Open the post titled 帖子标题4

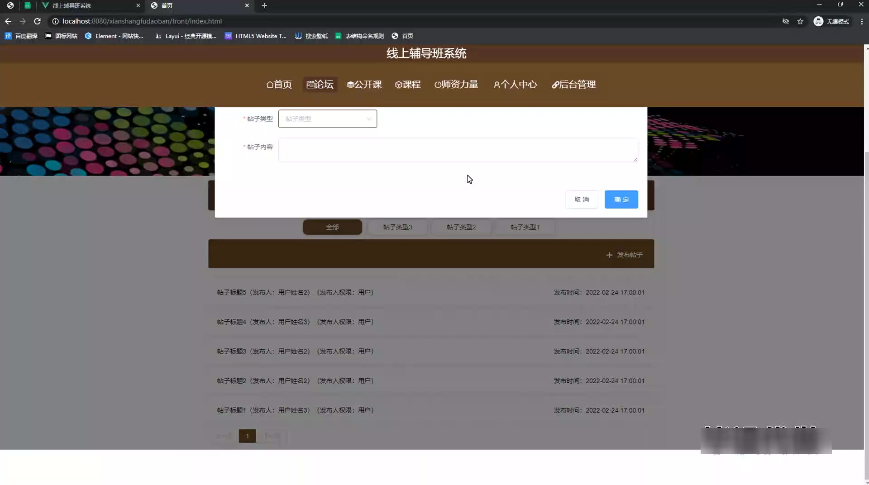[x=431, y=322]
